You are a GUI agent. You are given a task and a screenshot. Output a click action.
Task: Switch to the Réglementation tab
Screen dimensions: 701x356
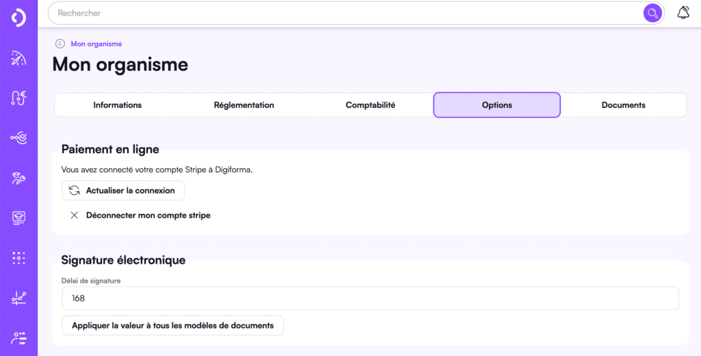pos(244,105)
